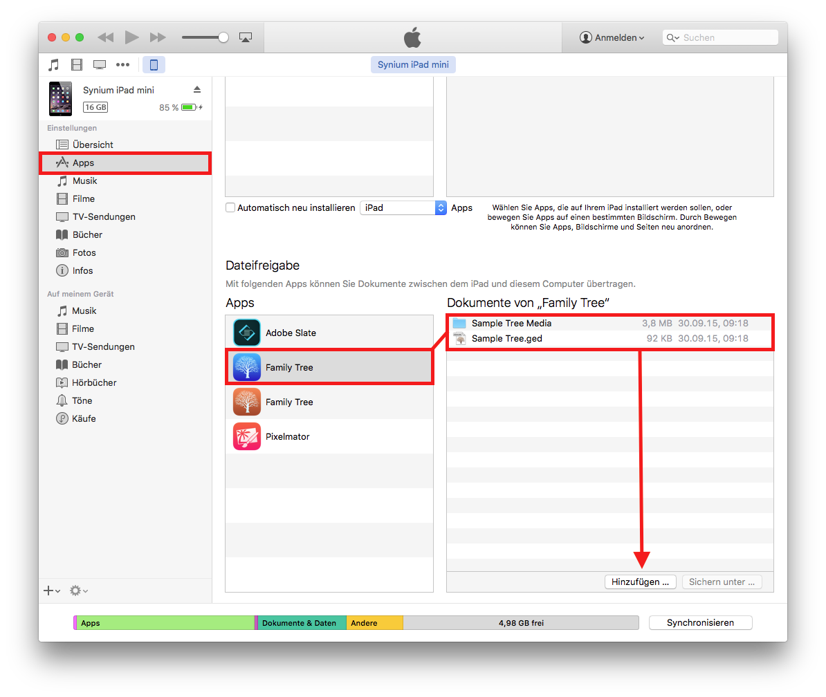Screen dimensions: 826x697
Task: Adjust the volume slider knob
Action: (223, 37)
